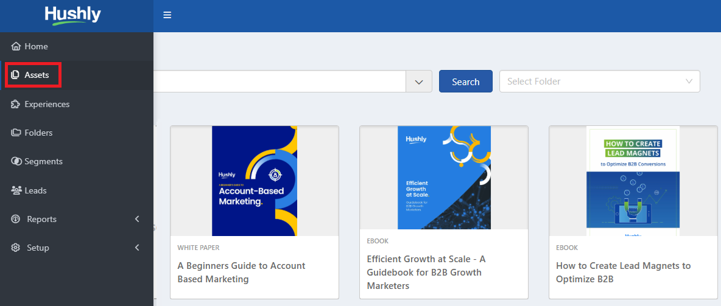This screenshot has width=721, height=306.
Task: Click into the asset search field
Action: (280, 82)
